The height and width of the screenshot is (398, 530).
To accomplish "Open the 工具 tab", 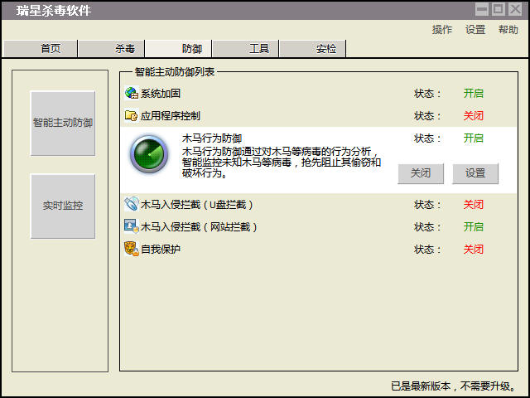I will 246,49.
